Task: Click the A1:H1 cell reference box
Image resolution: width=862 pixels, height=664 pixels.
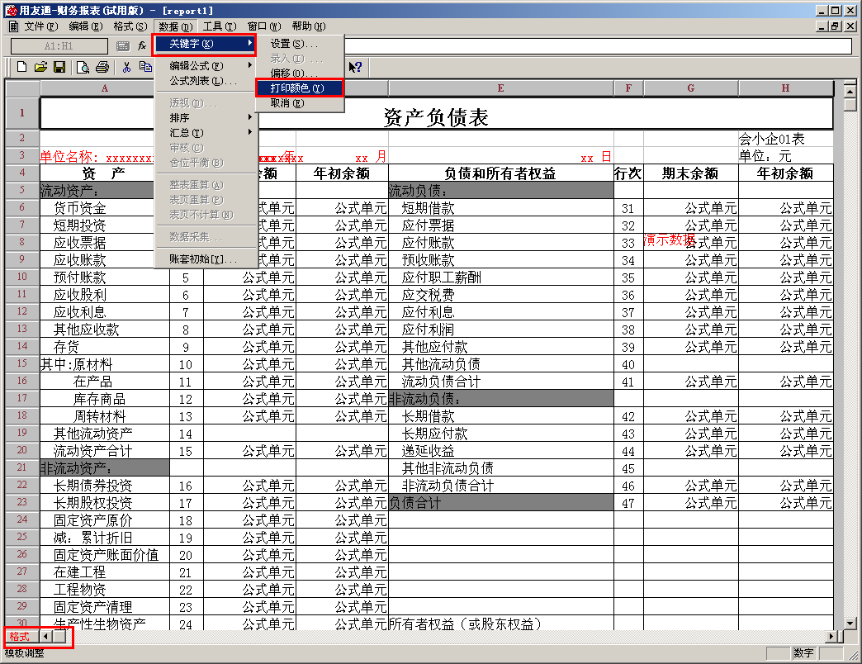Action: (59, 46)
